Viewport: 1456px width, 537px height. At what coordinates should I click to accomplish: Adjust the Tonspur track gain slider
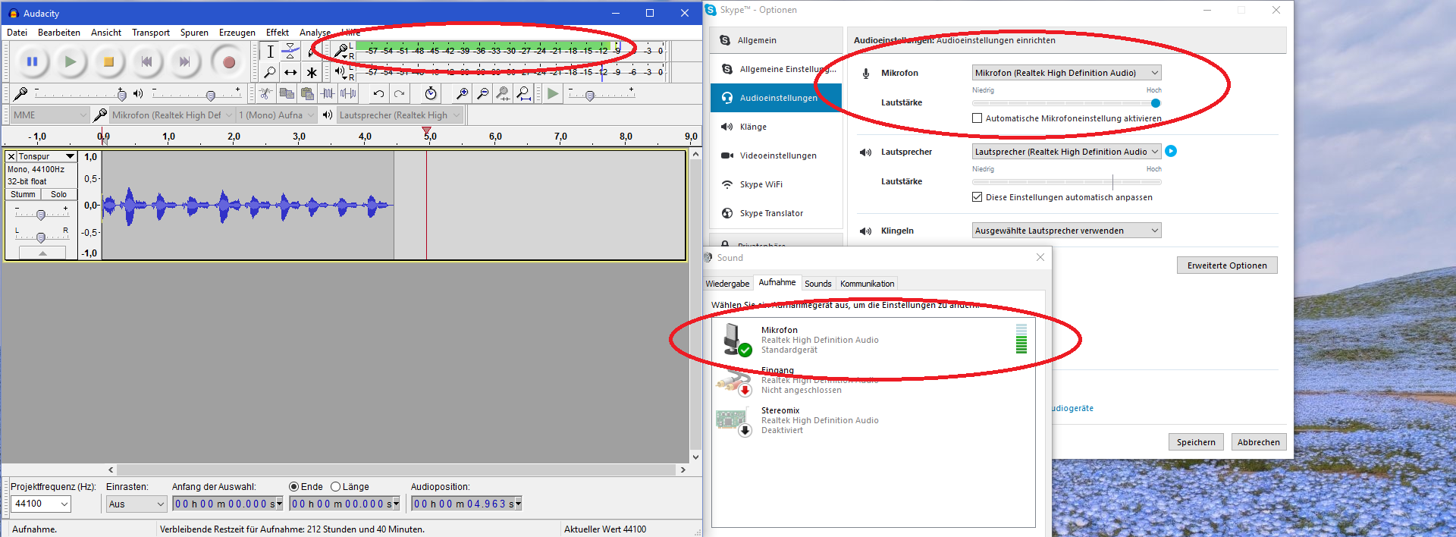(x=41, y=215)
